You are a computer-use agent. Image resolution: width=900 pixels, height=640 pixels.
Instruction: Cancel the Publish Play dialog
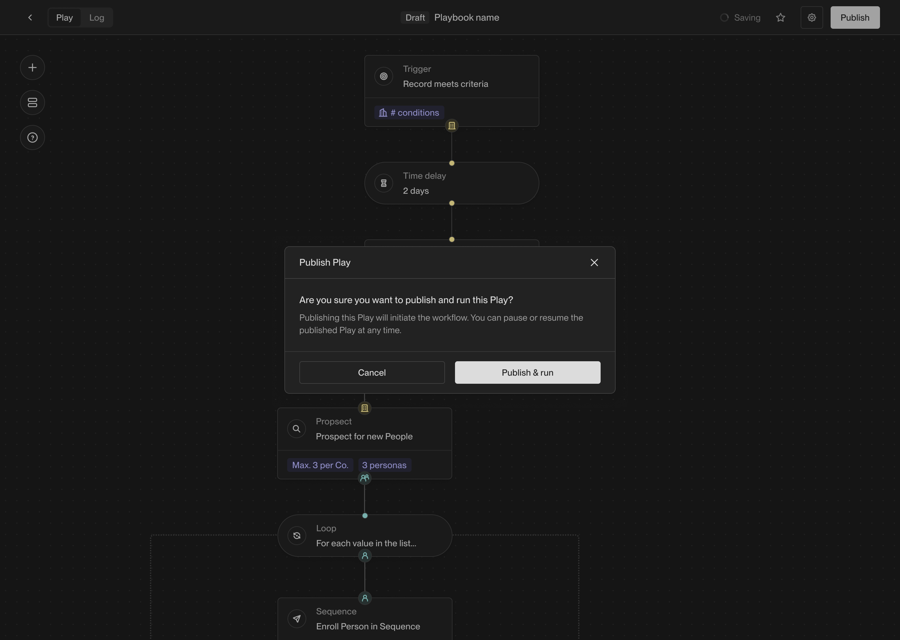372,372
